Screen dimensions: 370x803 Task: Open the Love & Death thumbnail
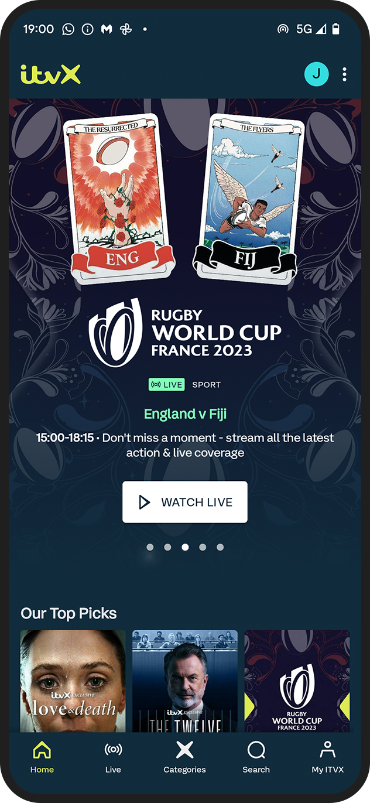click(x=73, y=681)
